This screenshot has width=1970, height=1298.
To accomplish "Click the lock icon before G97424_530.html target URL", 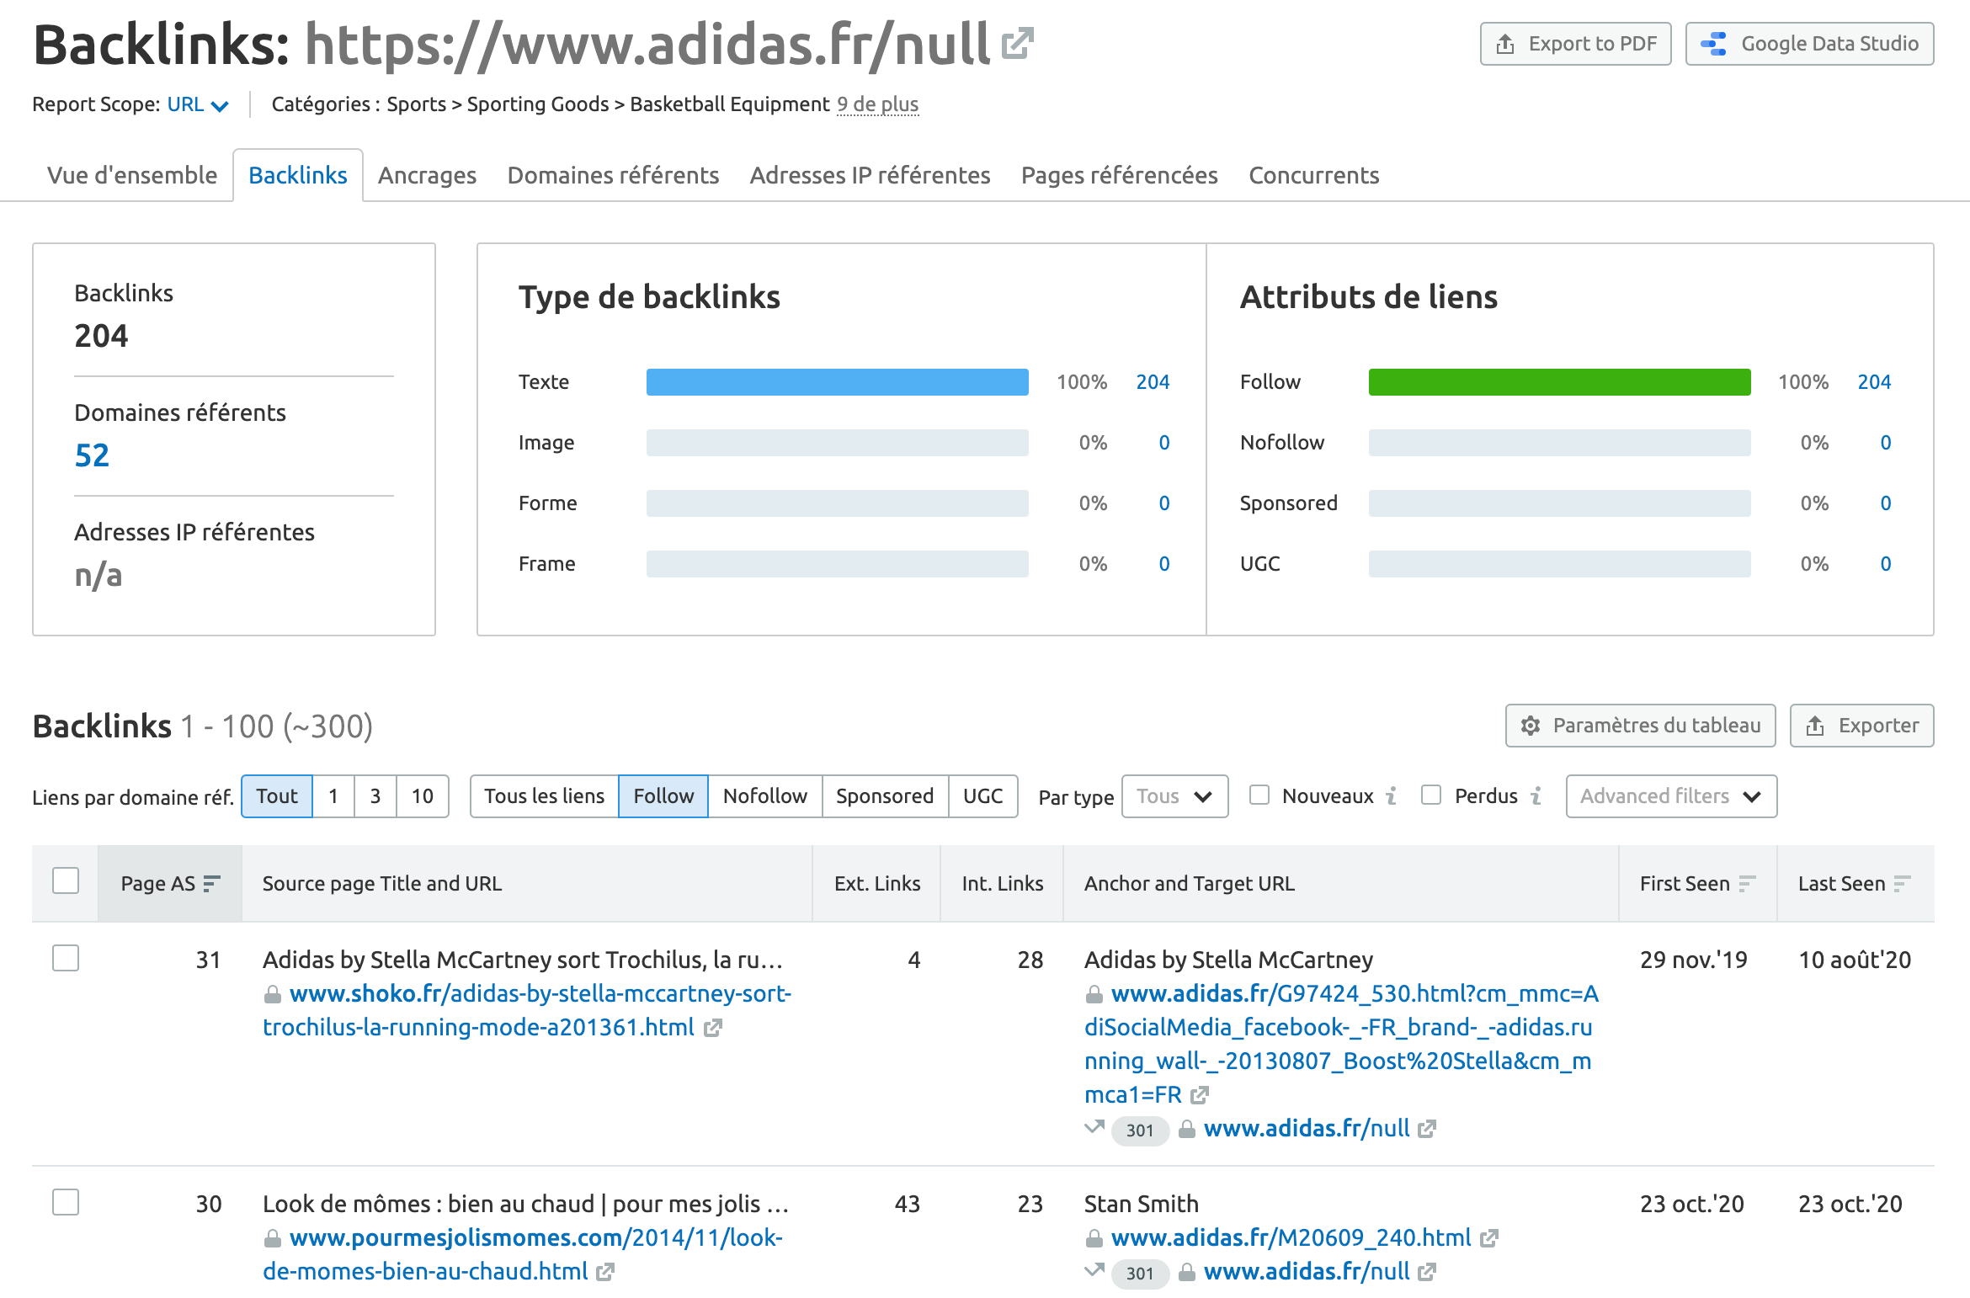I will [x=1094, y=995].
